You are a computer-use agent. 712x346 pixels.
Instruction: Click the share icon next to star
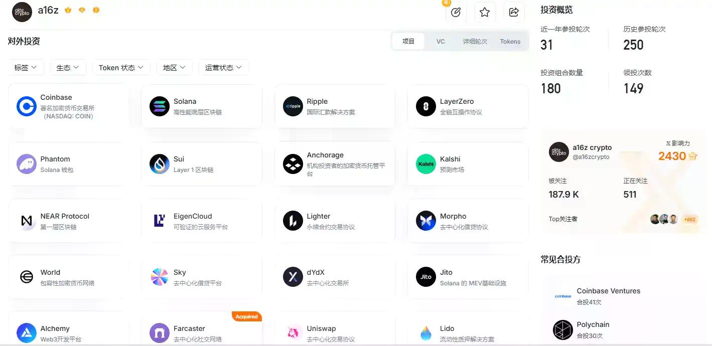click(x=514, y=12)
